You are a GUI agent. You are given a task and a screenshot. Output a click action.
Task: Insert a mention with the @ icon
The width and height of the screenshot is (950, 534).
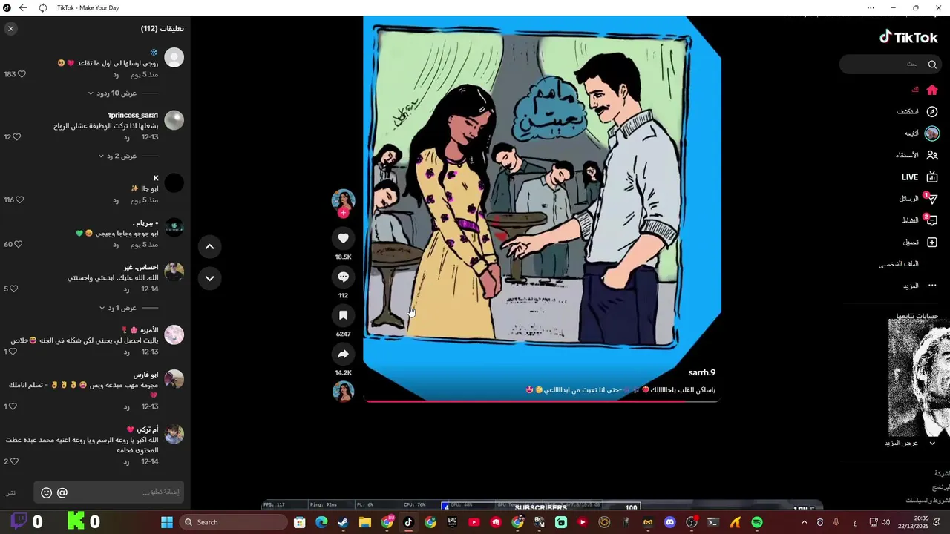click(62, 492)
